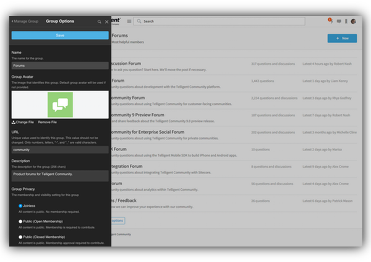Click 'Latest 2 days ago by Marisa'
Screen dimensions: 371x262
[x=322, y=150]
